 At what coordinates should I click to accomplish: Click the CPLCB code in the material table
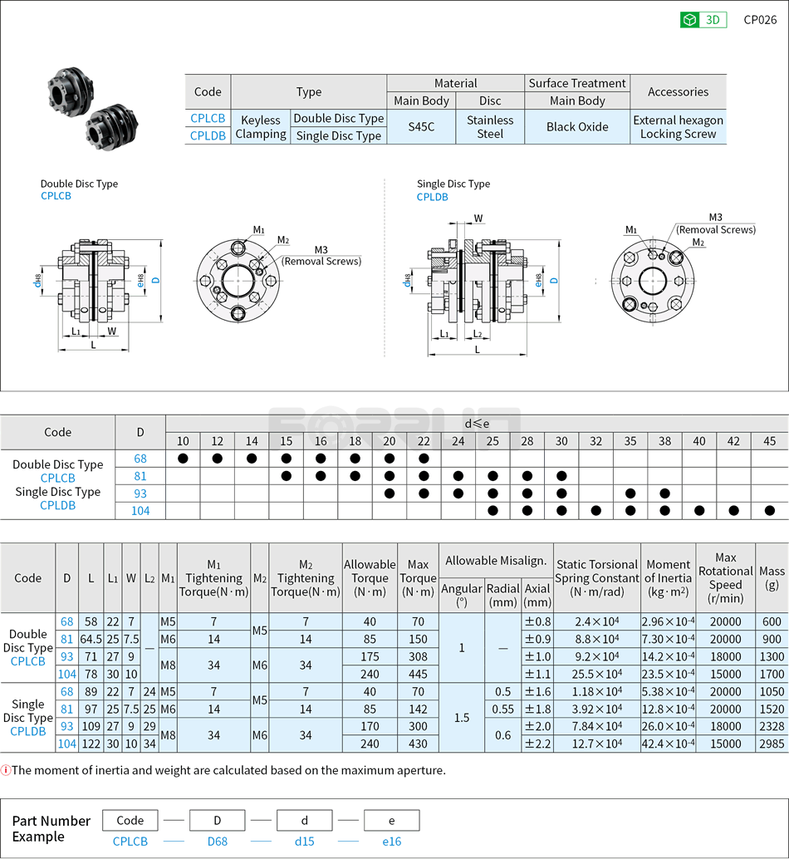point(208,118)
